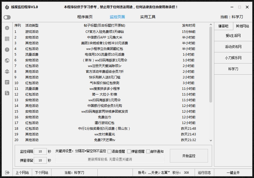Open the help question mark icon
This screenshot has height=178, width=254.
7,50
